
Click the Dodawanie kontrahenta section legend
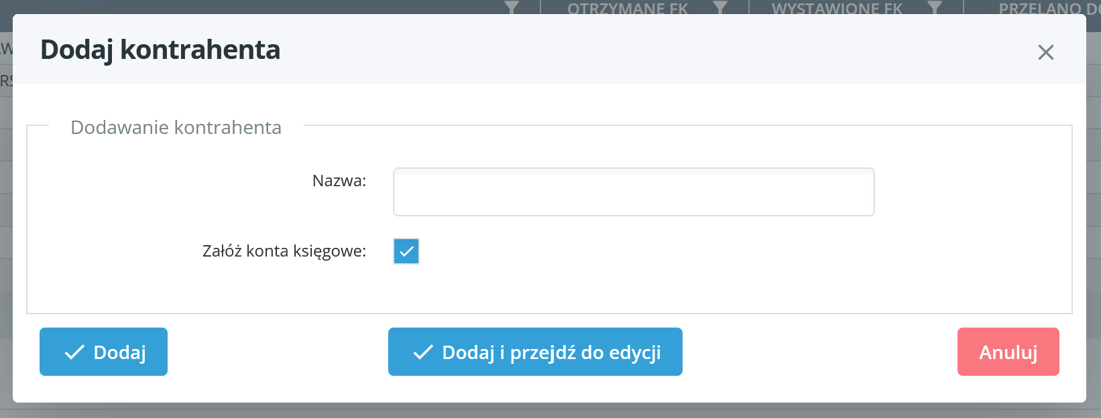pos(176,127)
